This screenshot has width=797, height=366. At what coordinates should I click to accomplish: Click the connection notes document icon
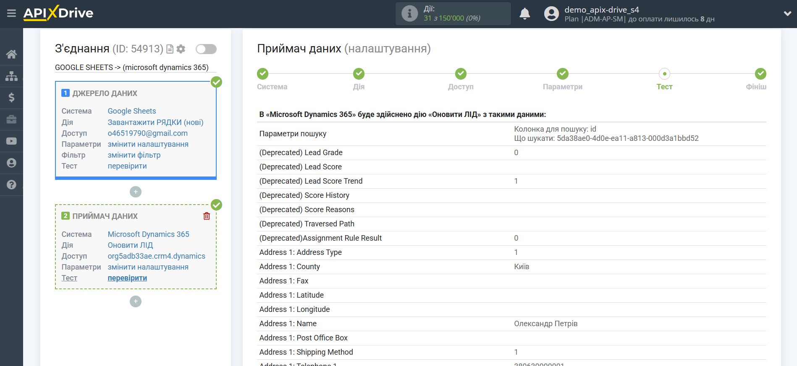(x=170, y=49)
